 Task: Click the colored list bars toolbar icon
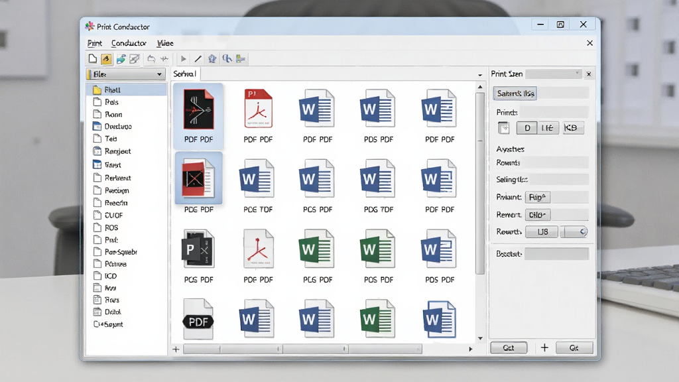pyautogui.click(x=241, y=59)
